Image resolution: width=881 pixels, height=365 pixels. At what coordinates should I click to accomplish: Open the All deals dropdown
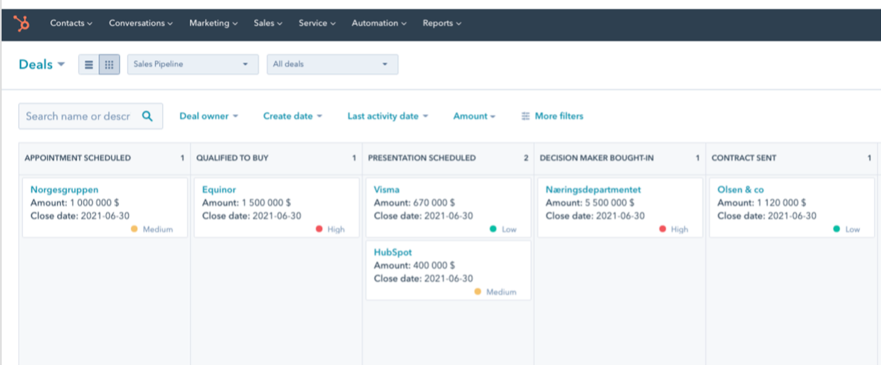point(332,64)
